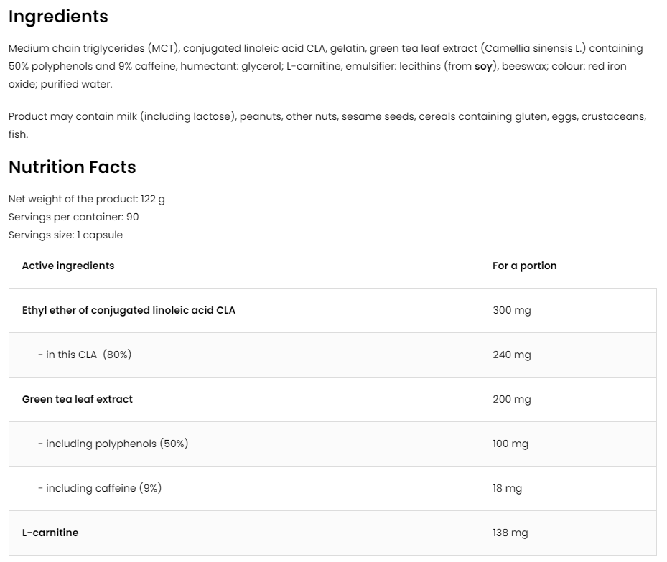This screenshot has height=562, width=667.
Task: Select the Green tea leaf extract row label
Action: tap(78, 399)
